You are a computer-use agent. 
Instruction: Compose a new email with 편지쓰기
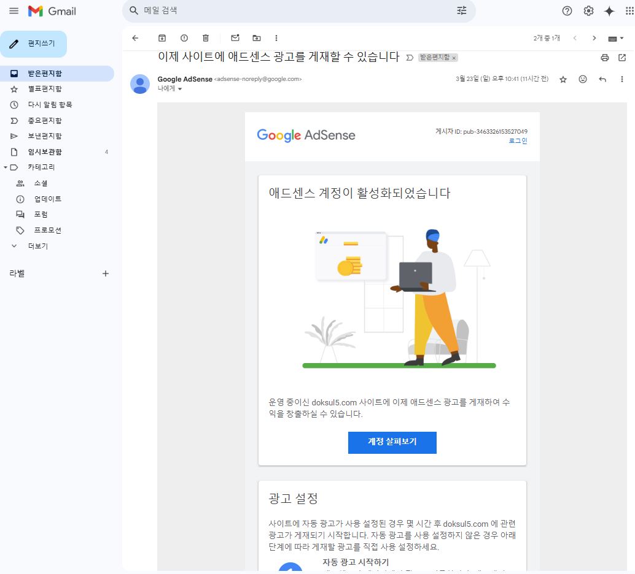click(34, 44)
